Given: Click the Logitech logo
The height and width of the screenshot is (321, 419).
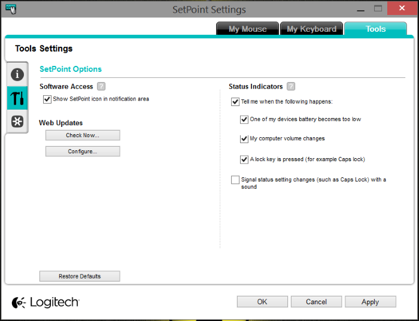Looking at the screenshot, I should click(x=45, y=302).
